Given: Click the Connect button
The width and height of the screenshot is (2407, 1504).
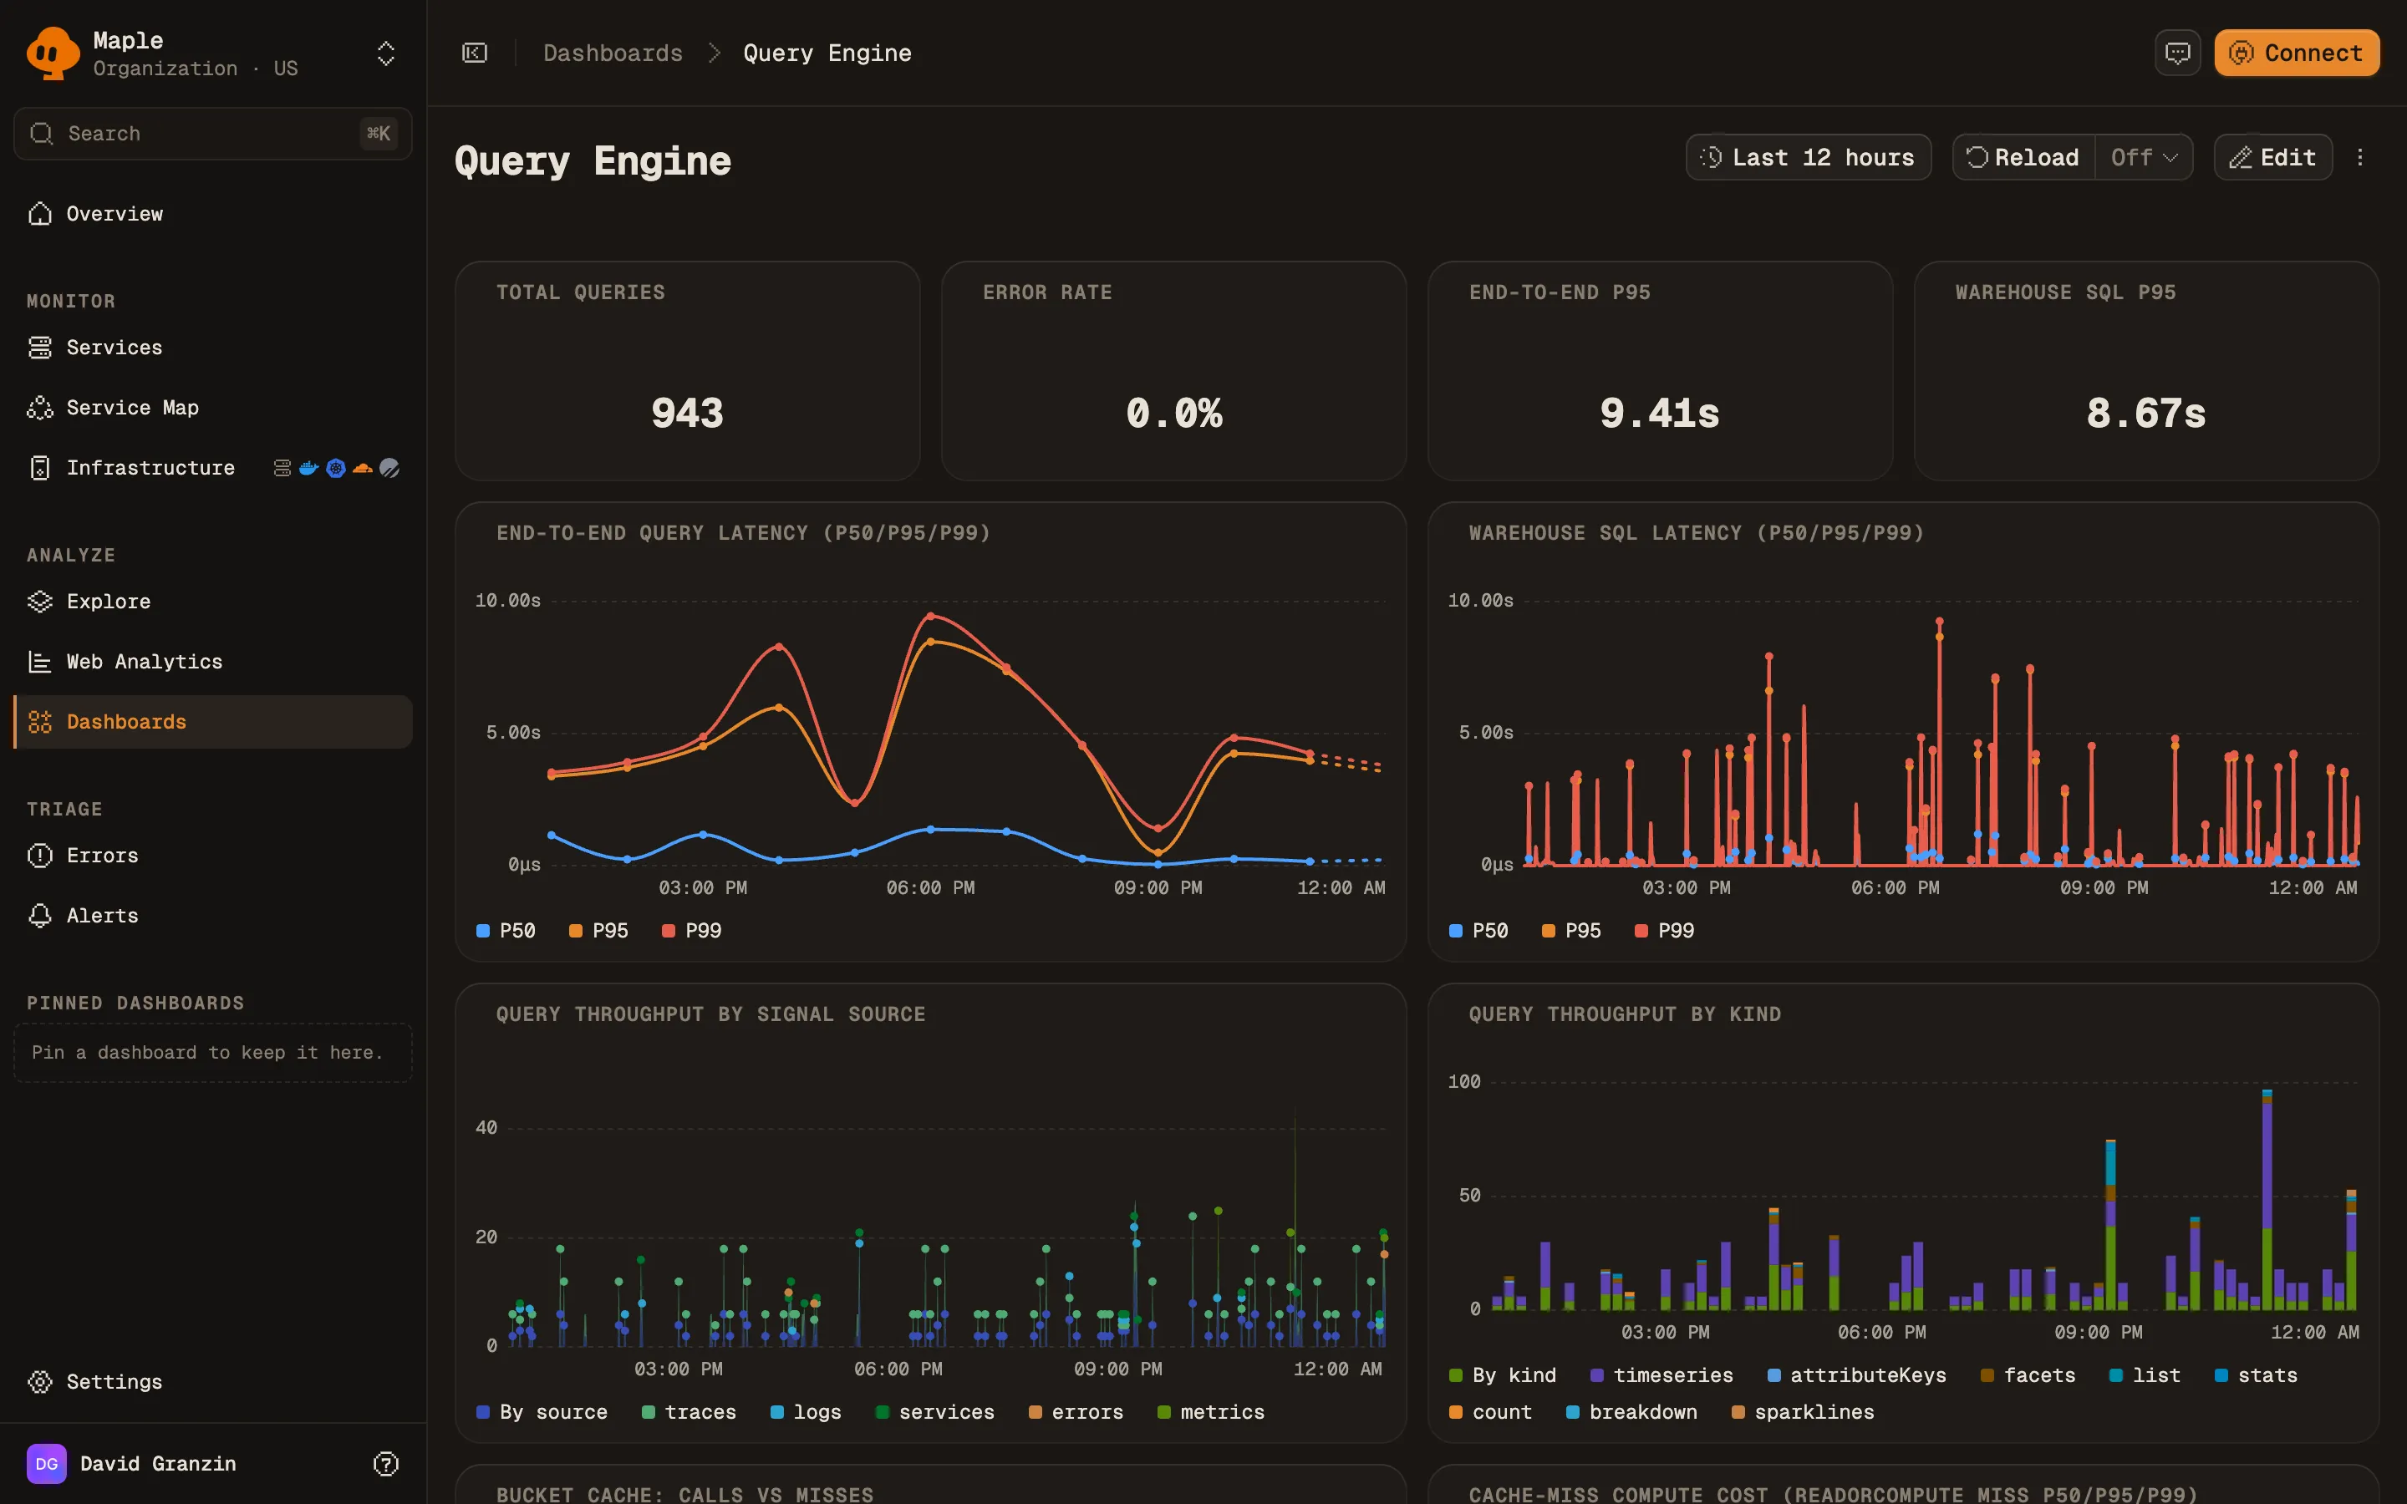Looking at the screenshot, I should coord(2297,53).
